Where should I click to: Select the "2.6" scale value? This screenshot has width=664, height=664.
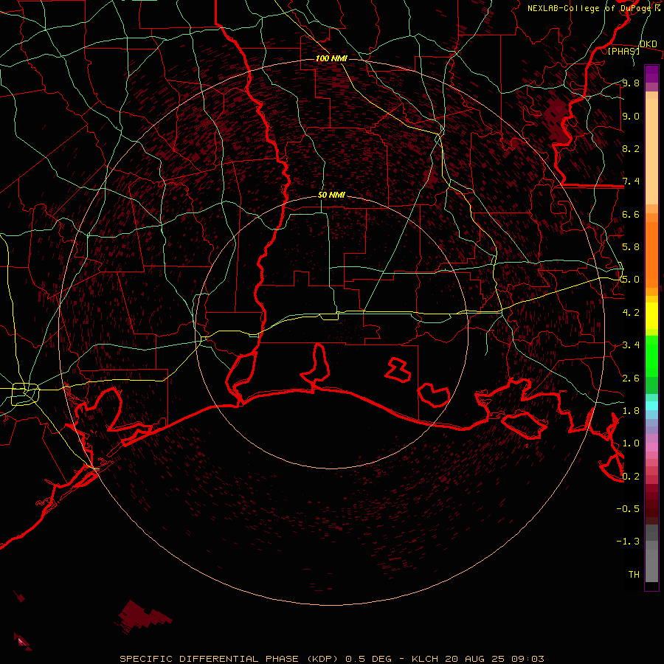point(631,378)
